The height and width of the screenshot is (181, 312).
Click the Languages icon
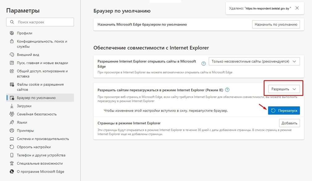pos(12,122)
